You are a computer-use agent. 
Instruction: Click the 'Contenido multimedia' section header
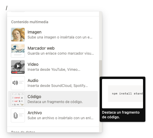click(x=30, y=22)
